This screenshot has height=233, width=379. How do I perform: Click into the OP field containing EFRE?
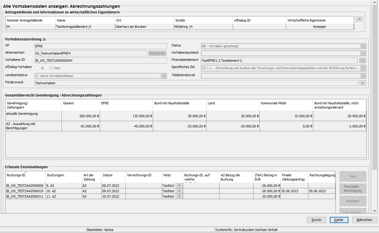coord(101,46)
